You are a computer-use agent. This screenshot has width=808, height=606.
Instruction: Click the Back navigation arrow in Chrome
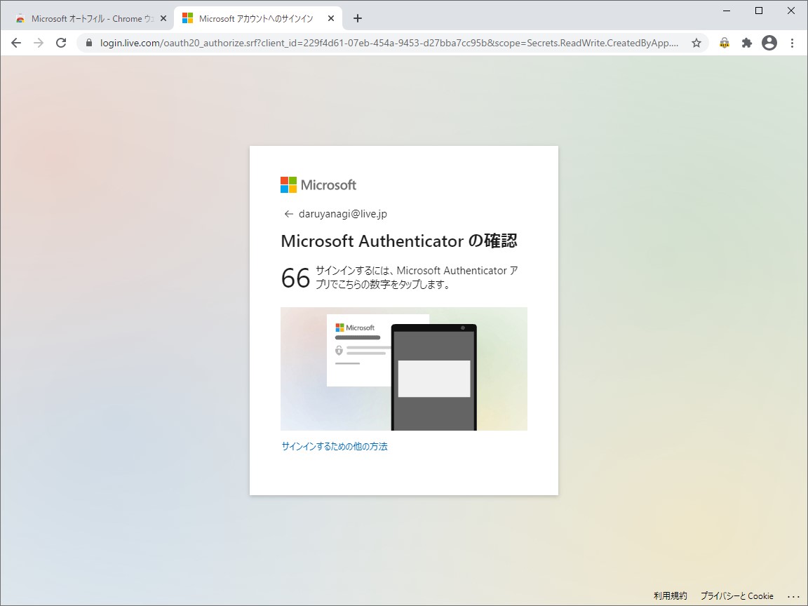[x=15, y=42]
